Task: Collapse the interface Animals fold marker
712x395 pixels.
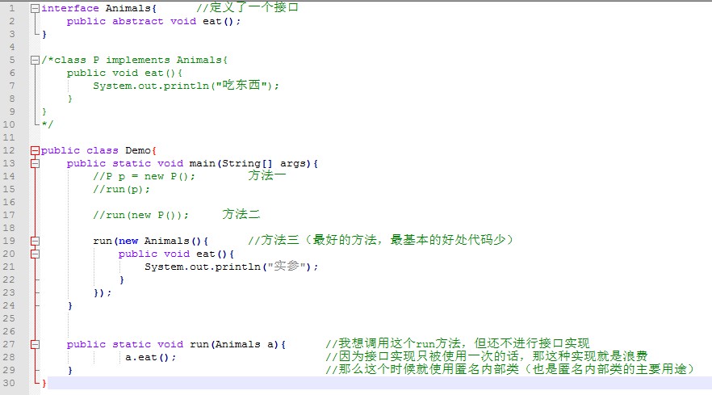Action: [35, 8]
